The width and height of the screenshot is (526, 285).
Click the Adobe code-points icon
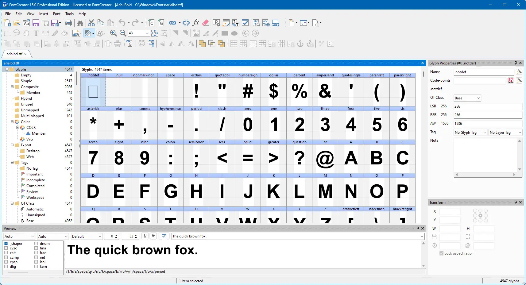pyautogui.click(x=511, y=80)
